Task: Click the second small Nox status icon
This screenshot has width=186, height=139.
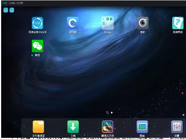Action: 12,10
